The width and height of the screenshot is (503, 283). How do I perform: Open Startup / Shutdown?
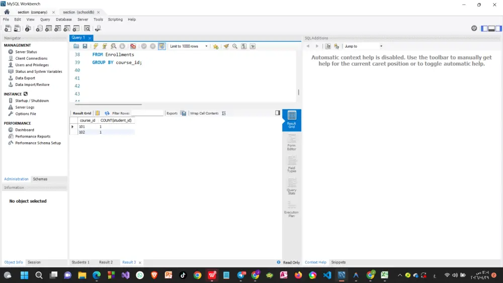[32, 101]
